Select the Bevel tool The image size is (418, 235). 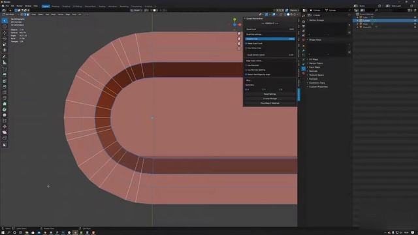click(x=5, y=87)
